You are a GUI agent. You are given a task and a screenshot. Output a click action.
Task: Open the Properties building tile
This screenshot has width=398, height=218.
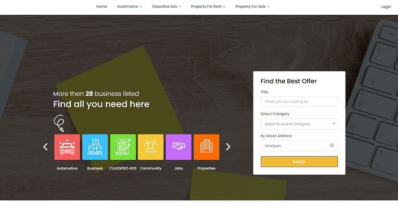pos(207,147)
